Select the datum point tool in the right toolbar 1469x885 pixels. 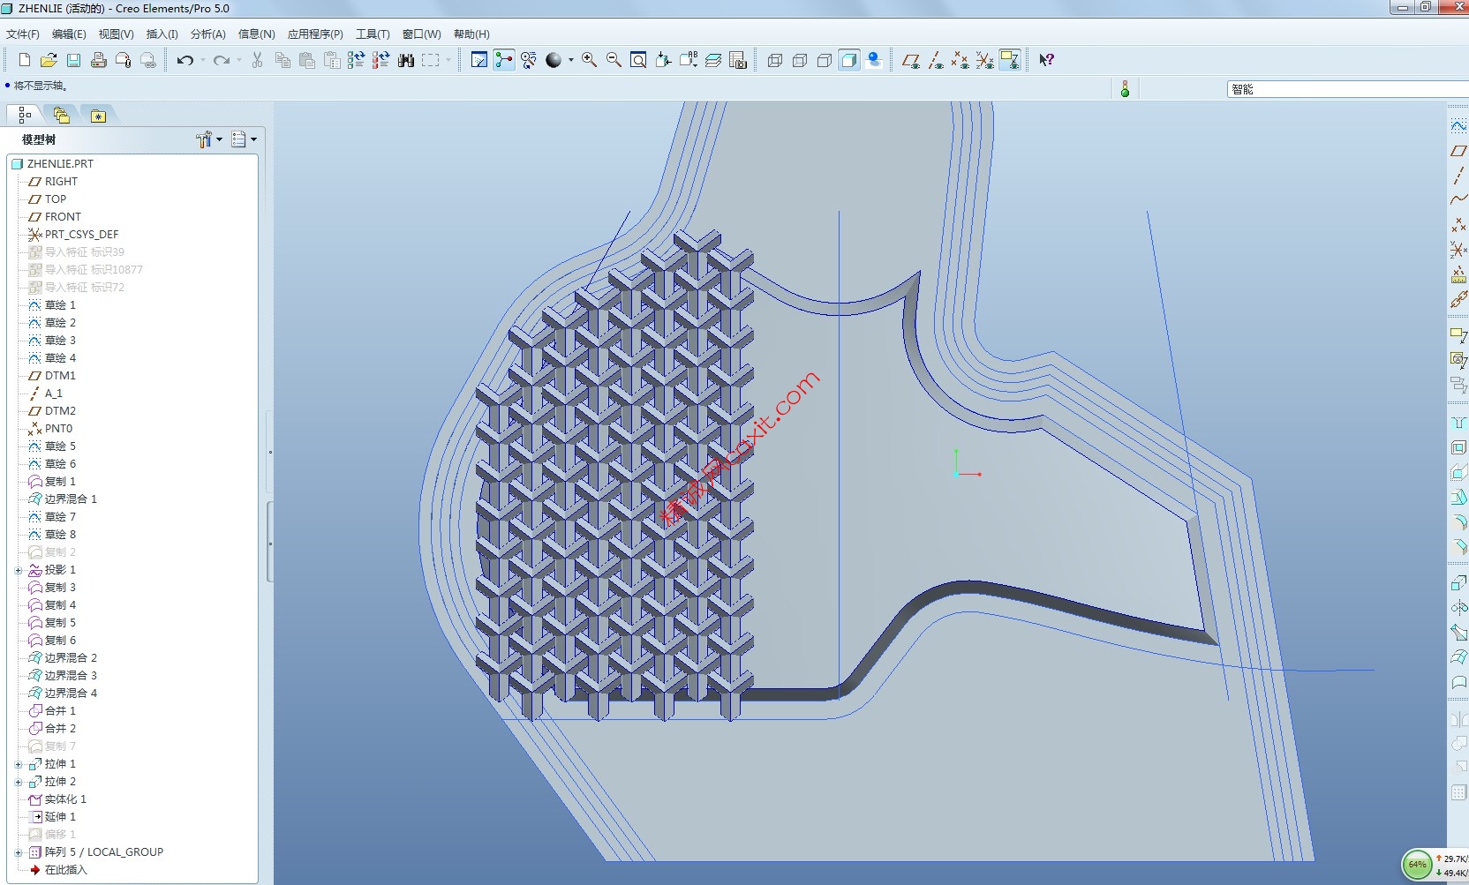tap(1458, 225)
